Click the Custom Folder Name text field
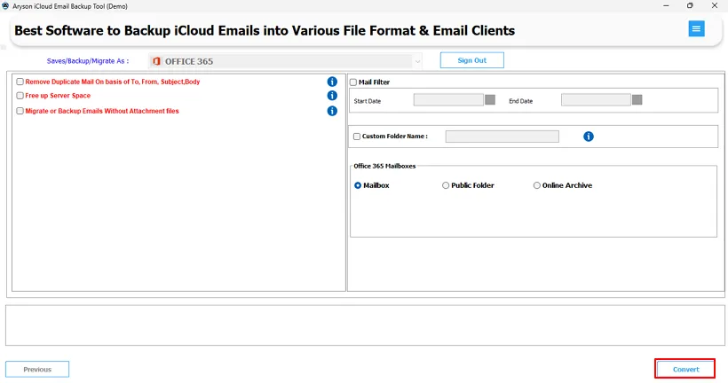 tap(502, 137)
